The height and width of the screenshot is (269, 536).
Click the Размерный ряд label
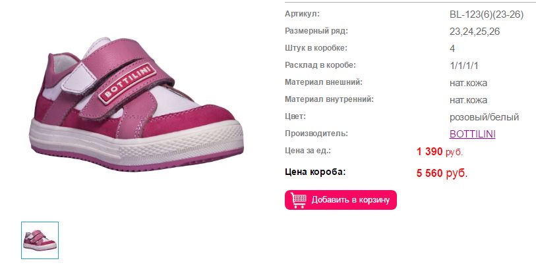click(x=316, y=31)
